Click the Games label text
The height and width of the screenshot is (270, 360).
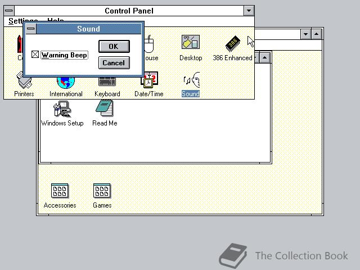point(102,205)
